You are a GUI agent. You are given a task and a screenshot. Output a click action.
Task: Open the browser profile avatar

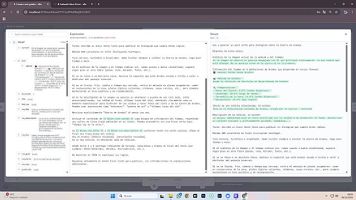[x=345, y=12]
